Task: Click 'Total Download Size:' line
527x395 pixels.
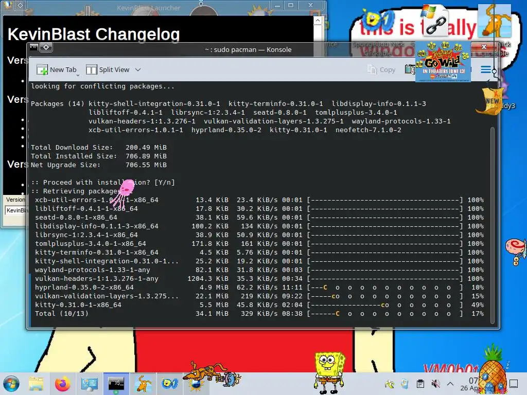Action: tap(99, 147)
